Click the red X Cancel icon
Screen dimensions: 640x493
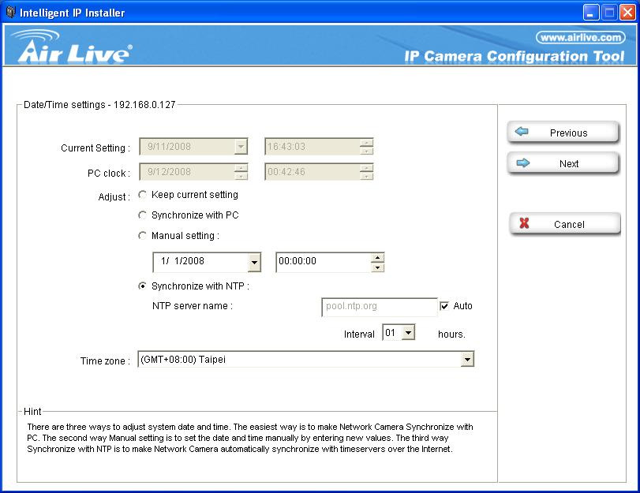pos(524,224)
